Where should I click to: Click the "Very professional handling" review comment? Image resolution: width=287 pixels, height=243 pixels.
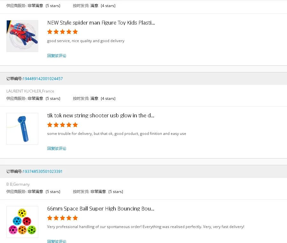(x=145, y=227)
